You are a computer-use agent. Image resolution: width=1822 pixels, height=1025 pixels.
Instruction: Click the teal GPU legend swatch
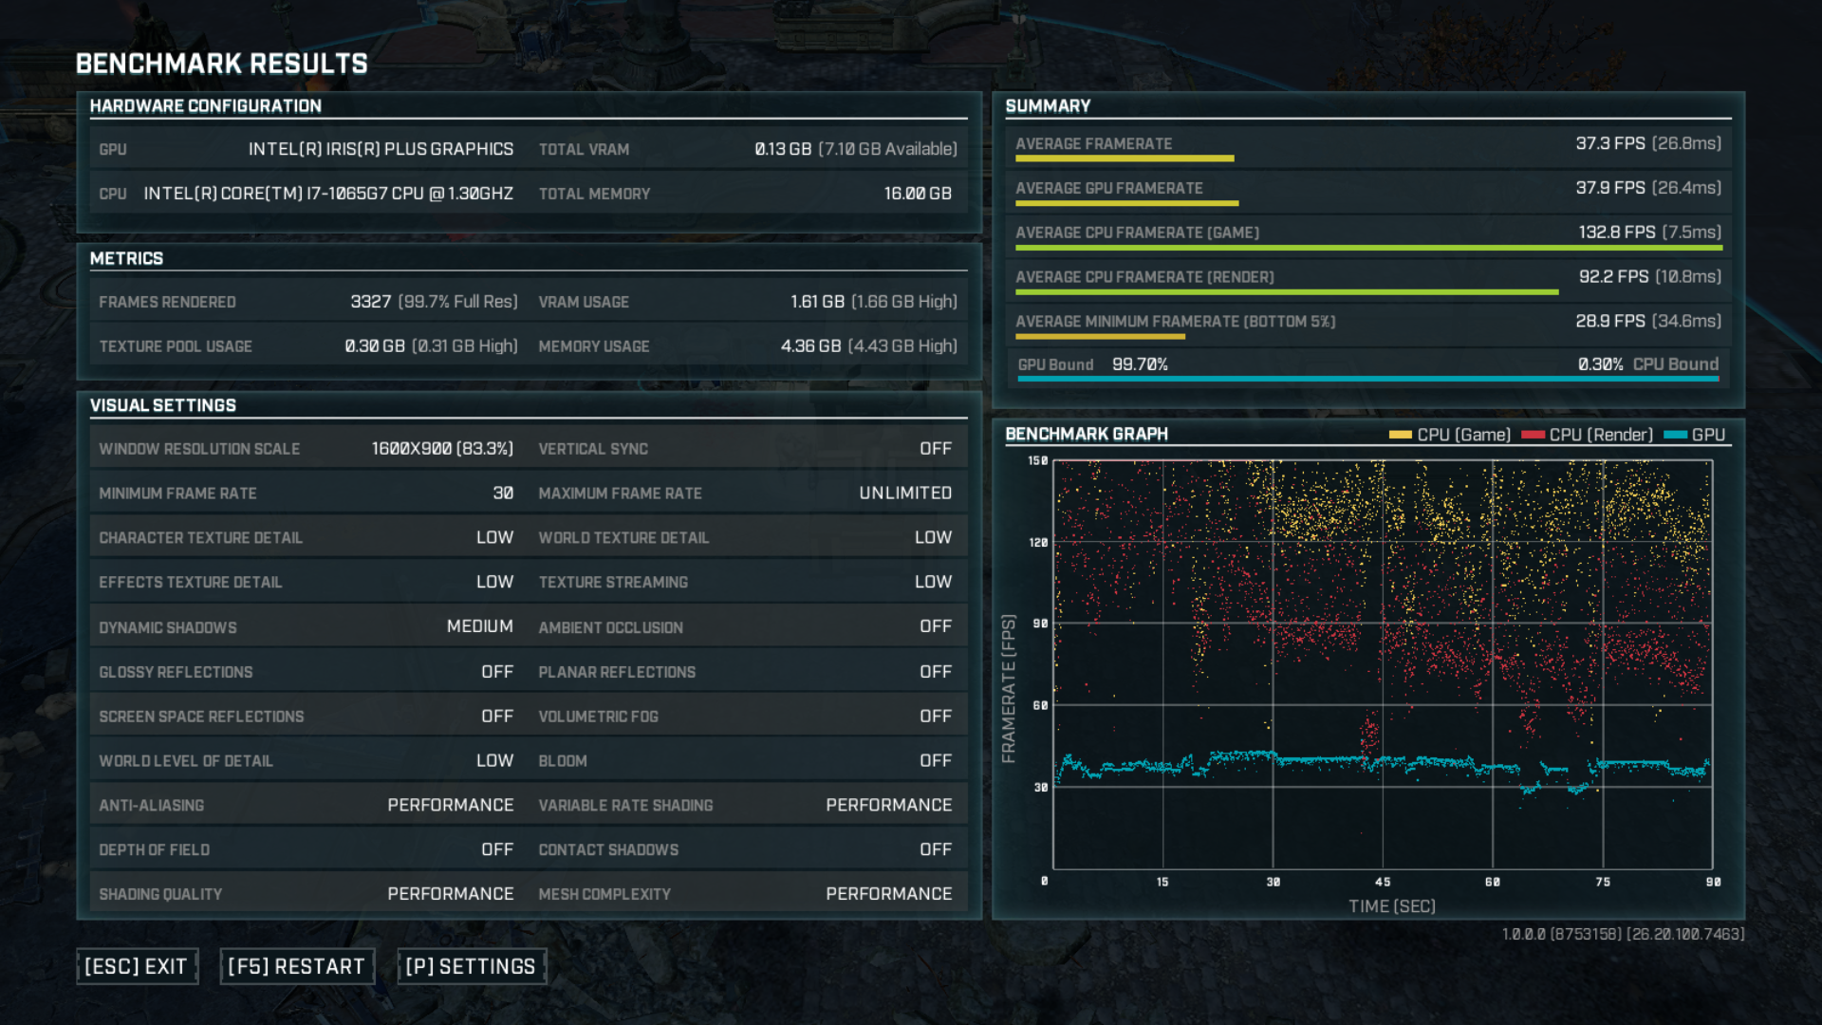point(1675,435)
